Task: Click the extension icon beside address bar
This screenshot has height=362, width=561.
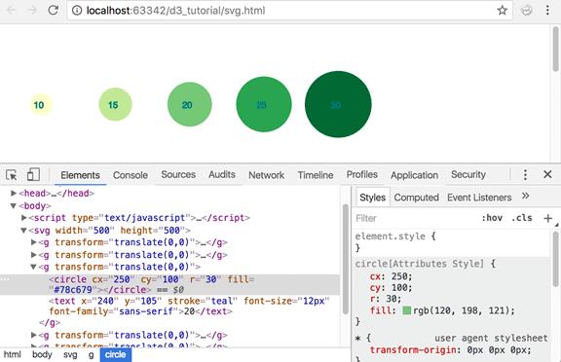Action: (x=526, y=11)
